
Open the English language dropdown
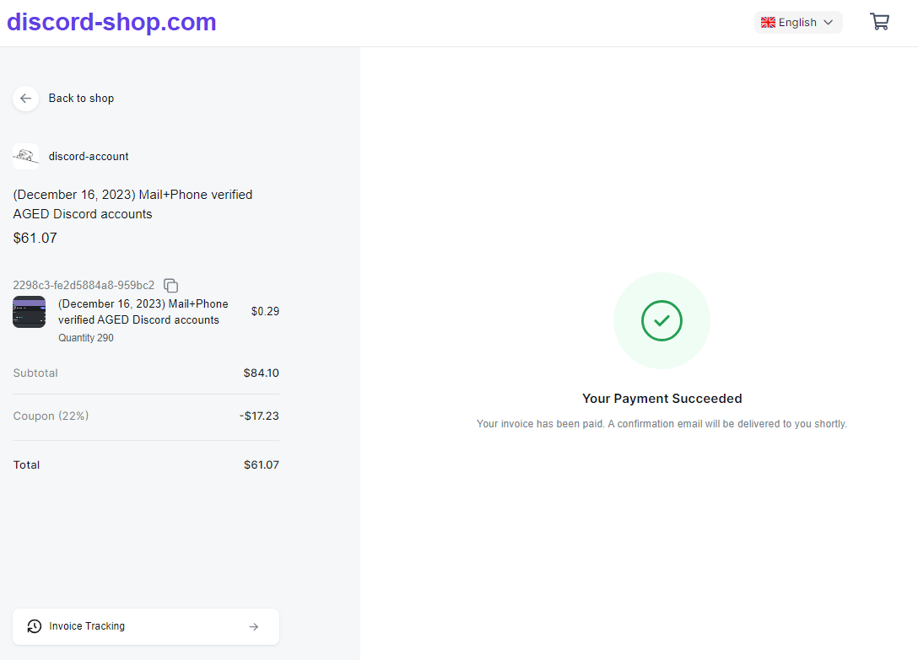798,22
